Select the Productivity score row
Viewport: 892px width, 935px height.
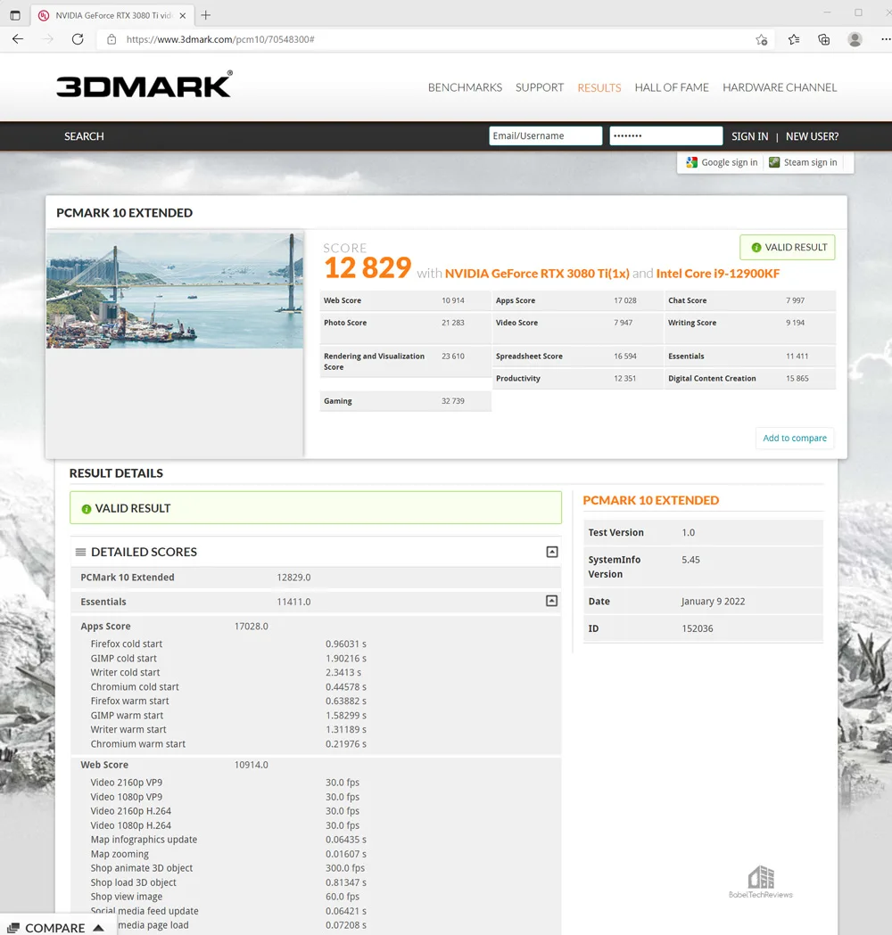tap(577, 379)
